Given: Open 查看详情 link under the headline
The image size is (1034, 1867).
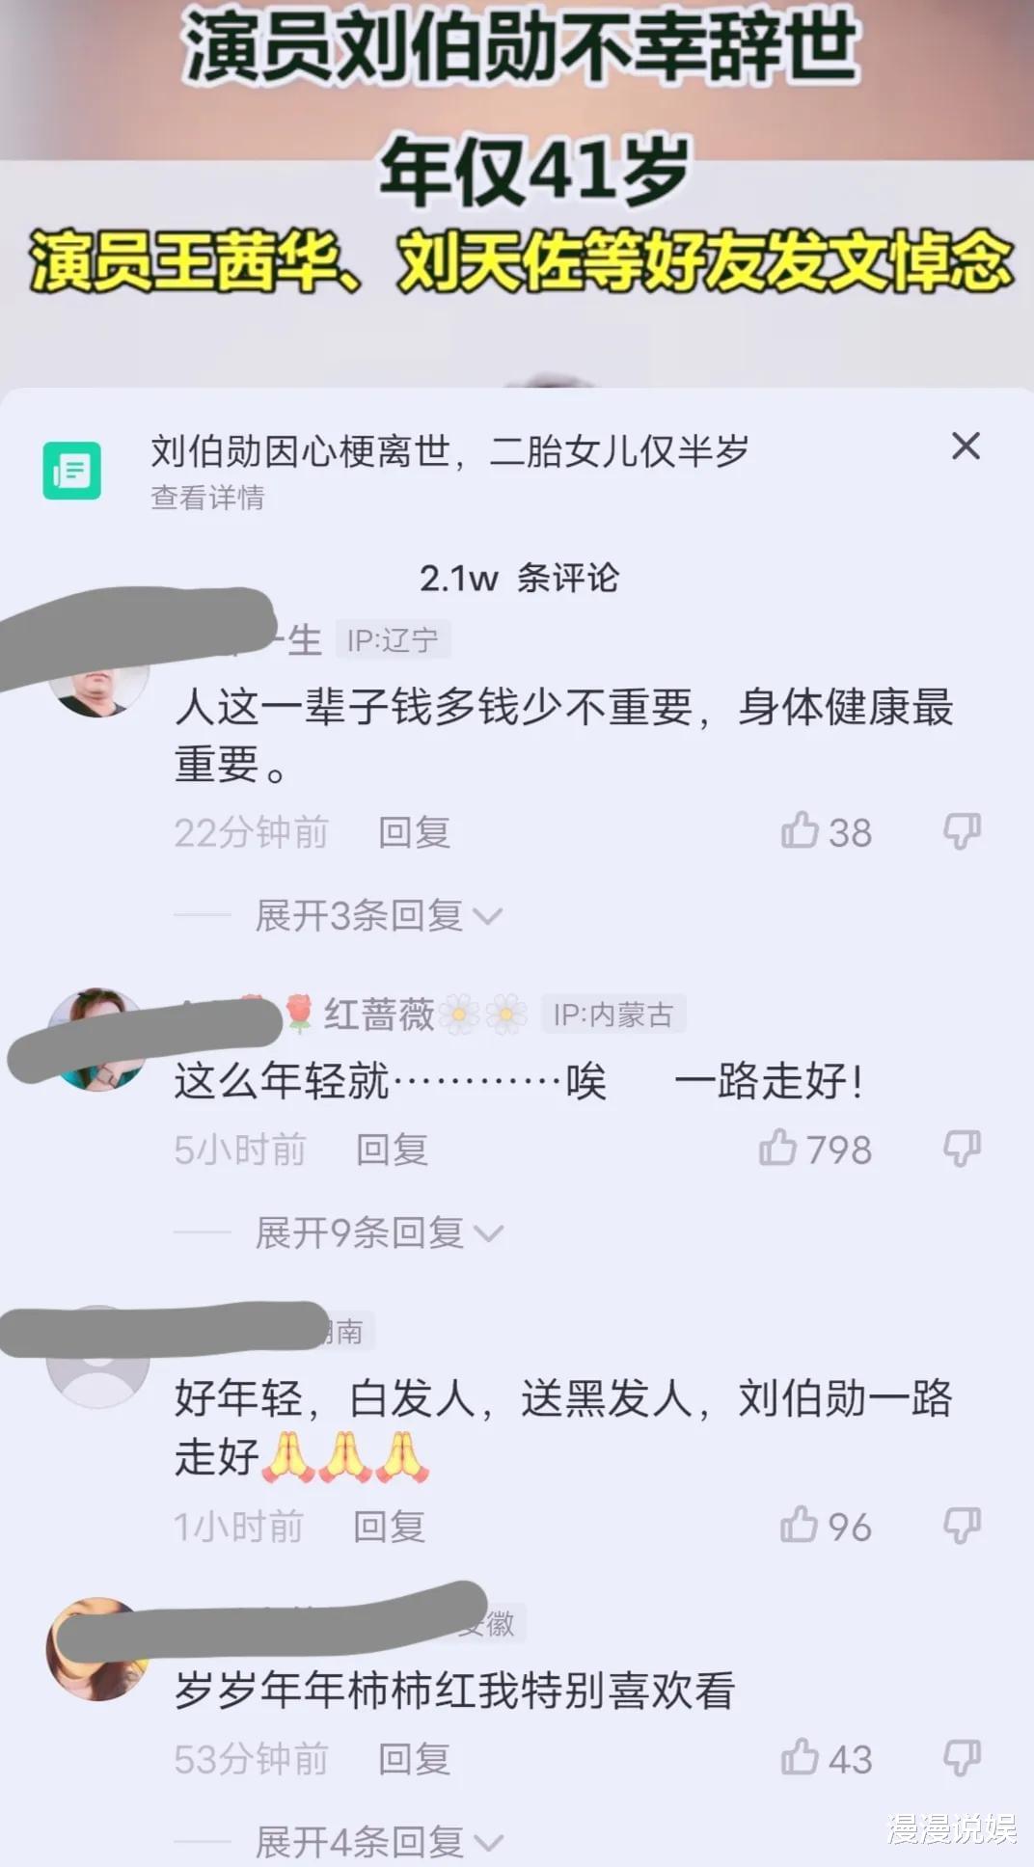Looking at the screenshot, I should (207, 498).
